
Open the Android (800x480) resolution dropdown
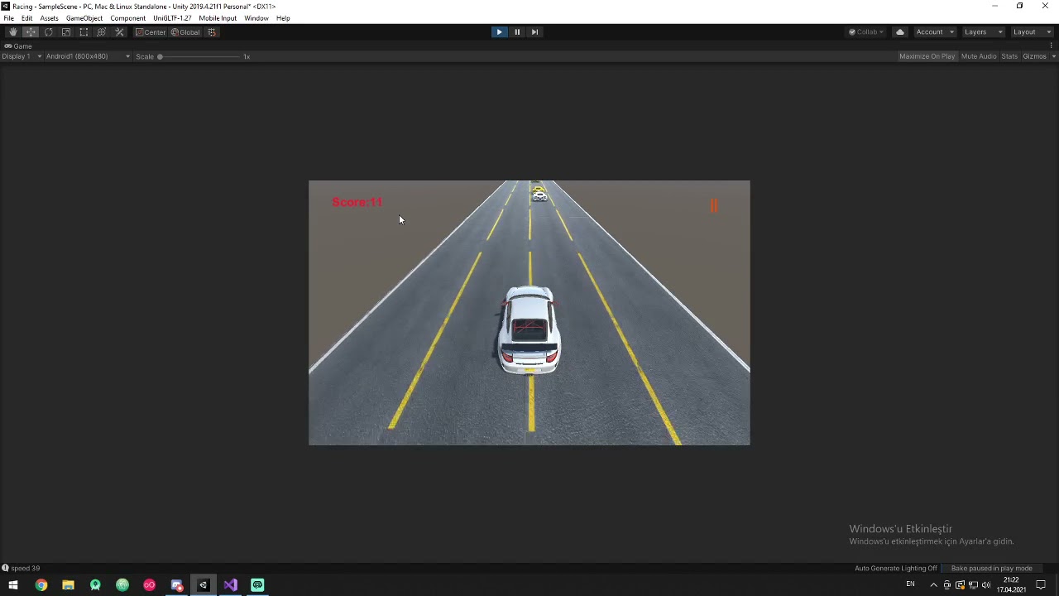pos(85,55)
